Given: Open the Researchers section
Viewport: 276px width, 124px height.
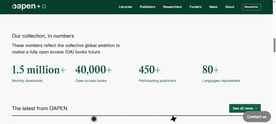Looking at the screenshot, I should pos(172,7).
